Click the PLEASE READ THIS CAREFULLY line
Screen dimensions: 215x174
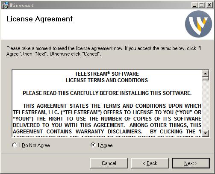(107, 93)
